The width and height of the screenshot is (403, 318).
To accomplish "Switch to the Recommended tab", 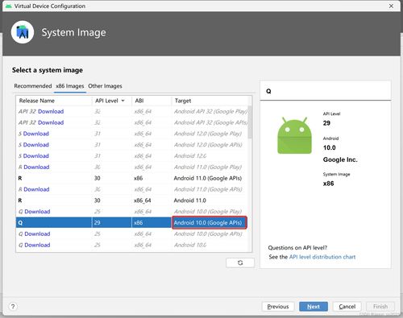I will [33, 86].
